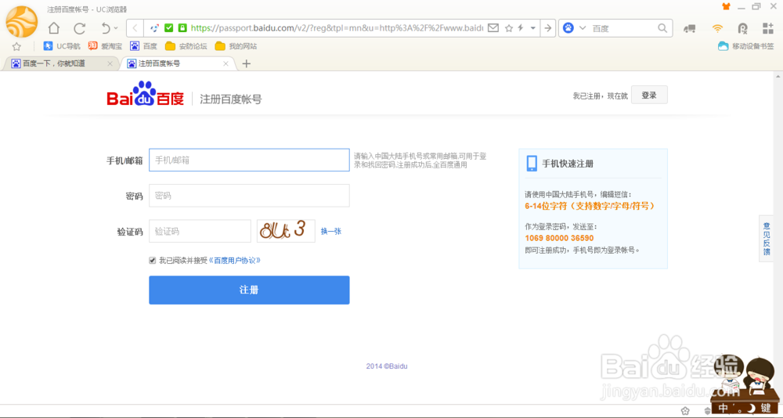Open the undo history dropdown arrow

point(117,28)
